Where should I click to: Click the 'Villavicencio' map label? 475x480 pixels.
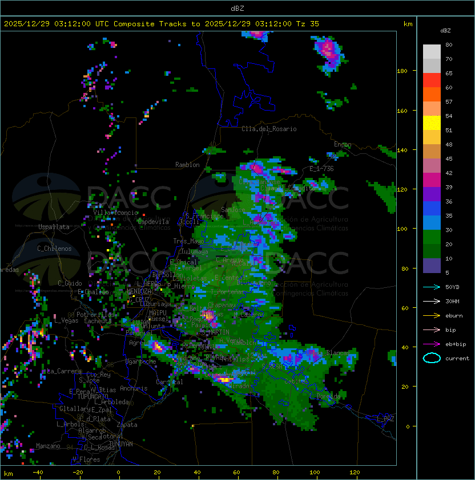115,213
